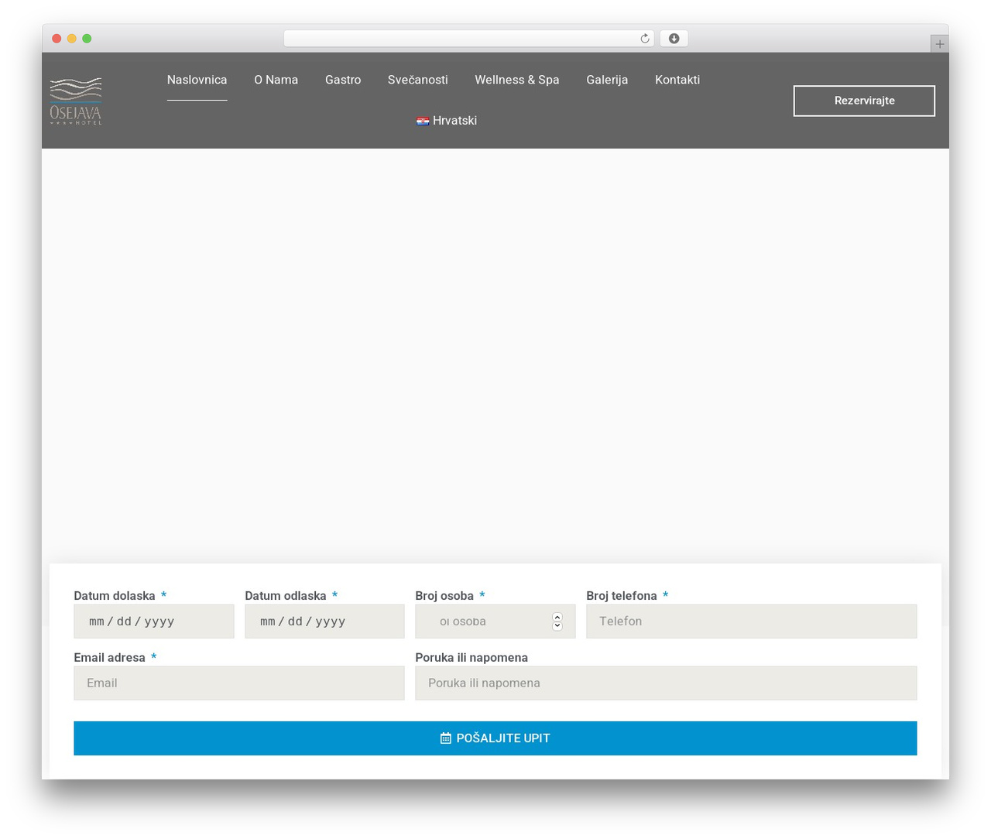Click the Croatian flag icon

pos(423,121)
